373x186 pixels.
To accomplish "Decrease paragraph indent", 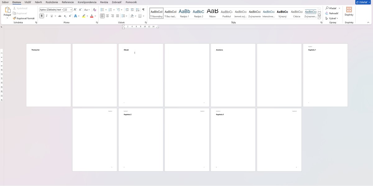I will pos(127,10).
